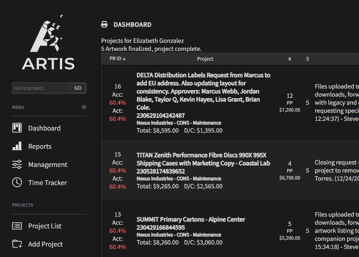Open SUMMIT Primary Cartons project link

(191, 219)
